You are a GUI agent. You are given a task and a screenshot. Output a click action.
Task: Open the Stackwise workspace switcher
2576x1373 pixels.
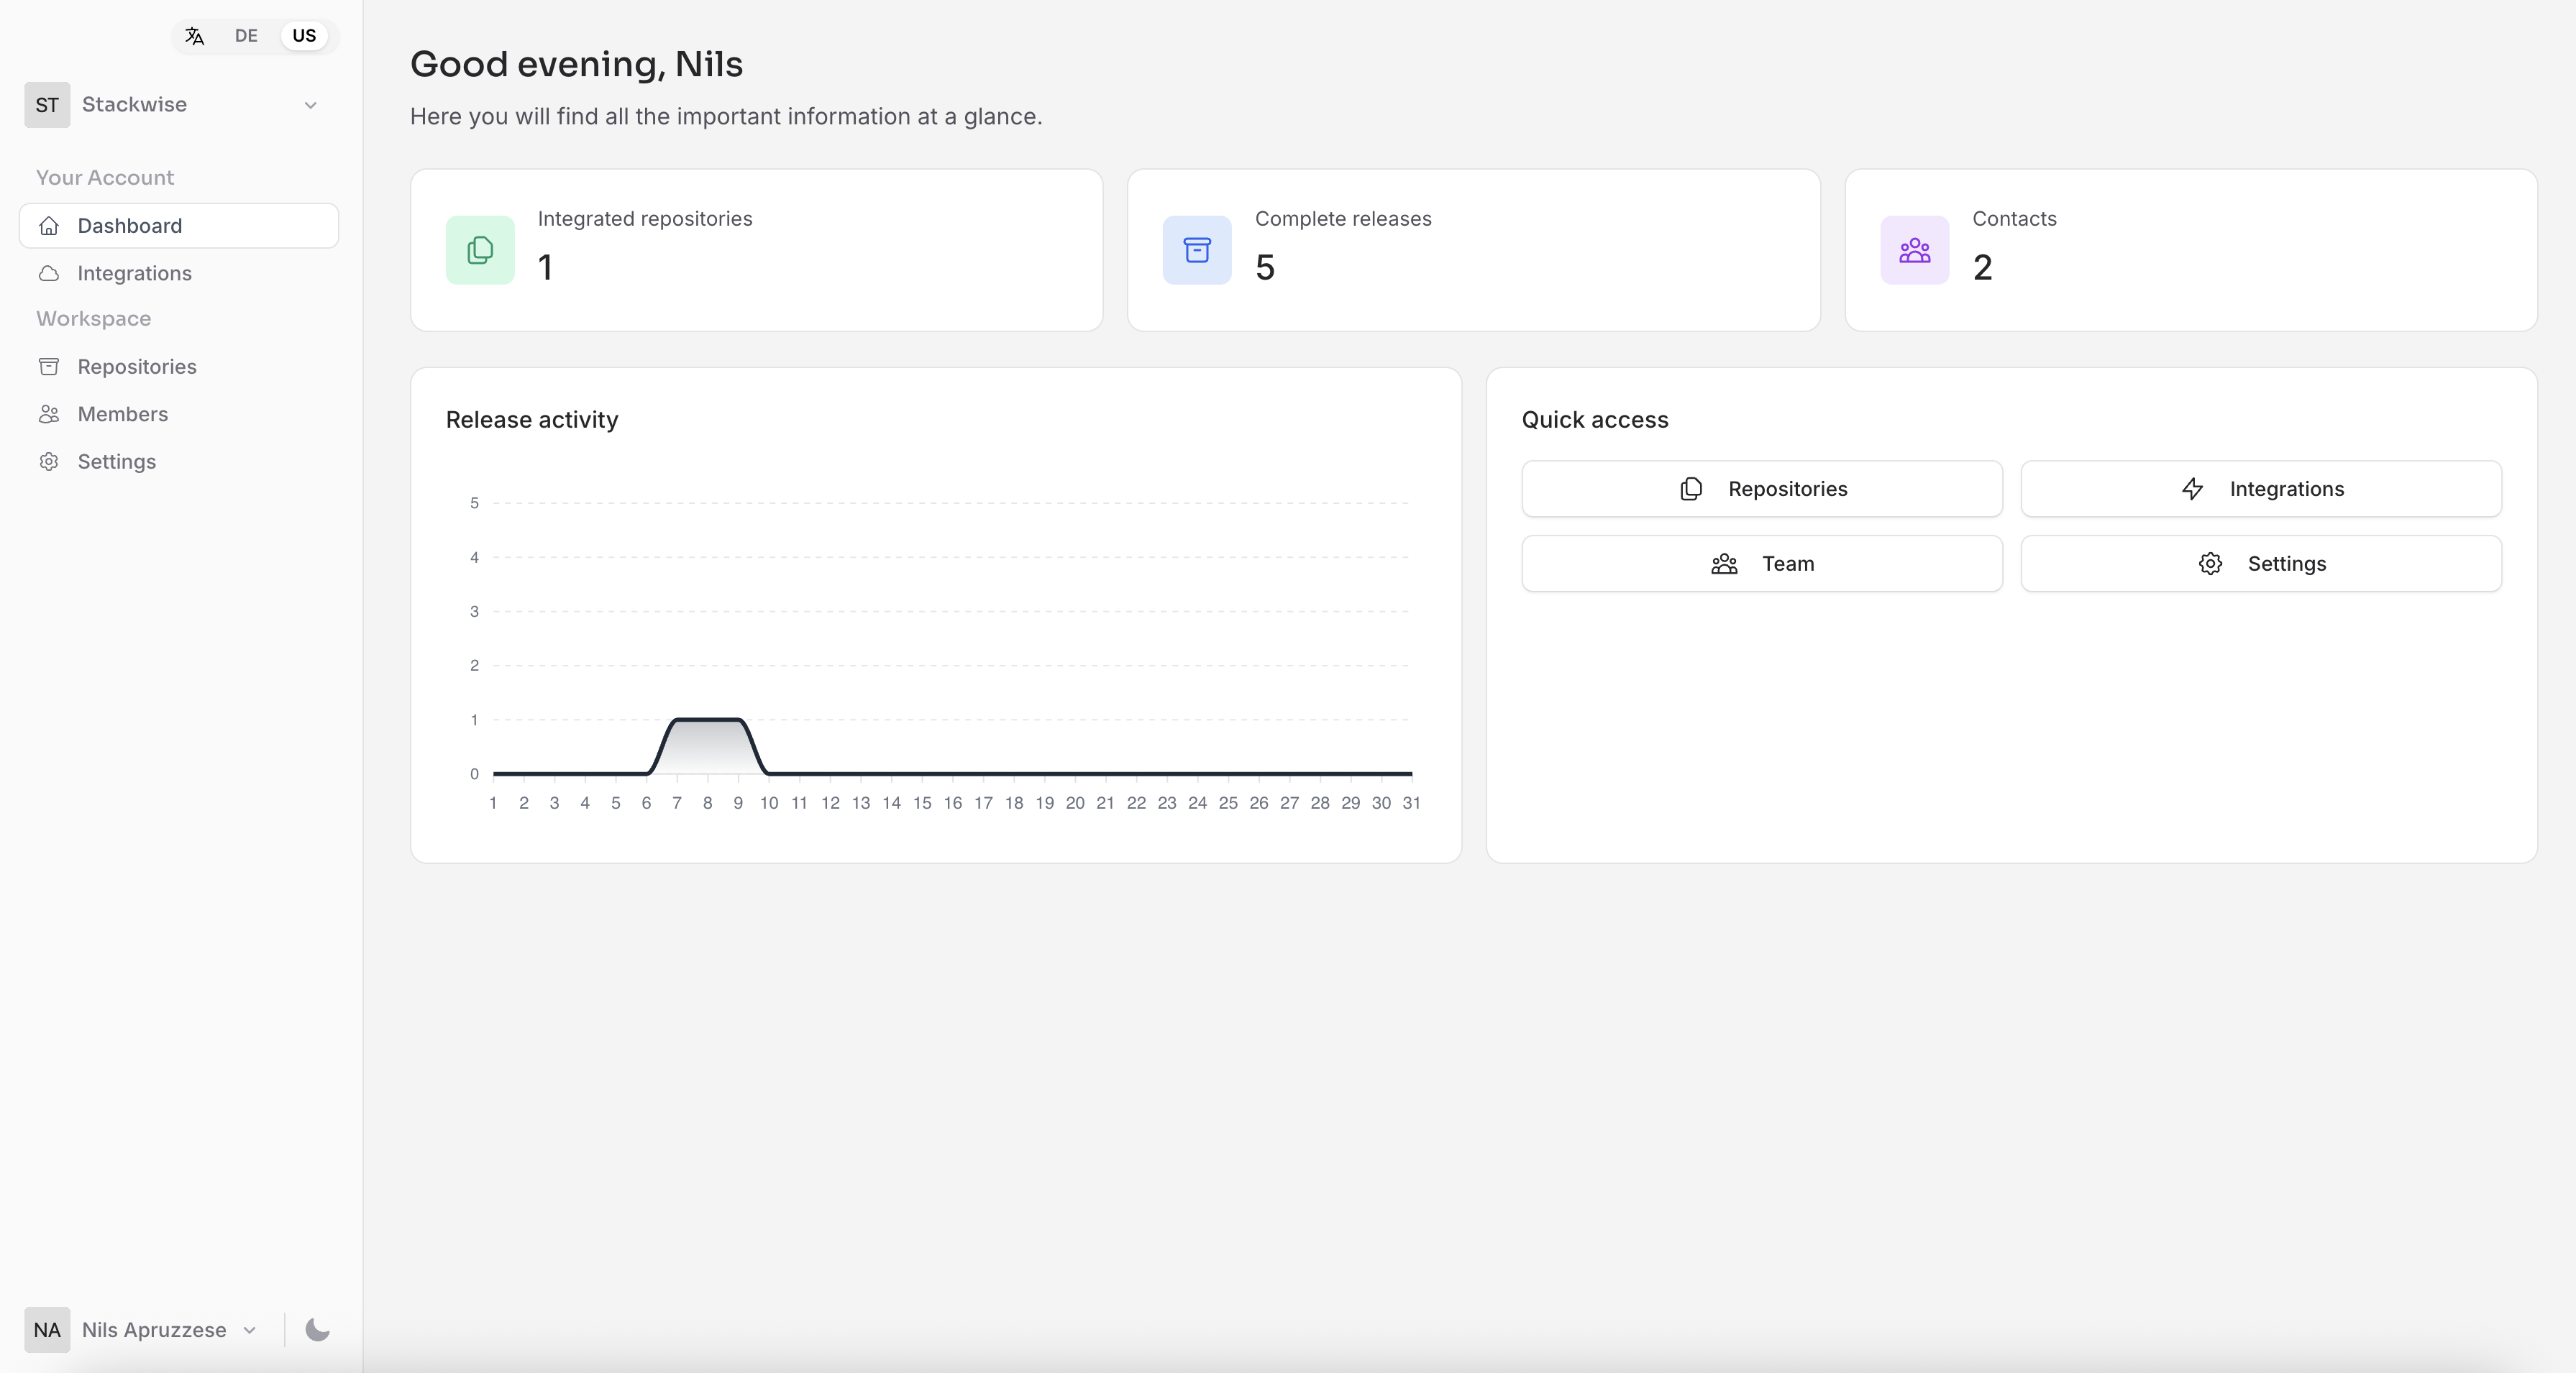pos(135,105)
